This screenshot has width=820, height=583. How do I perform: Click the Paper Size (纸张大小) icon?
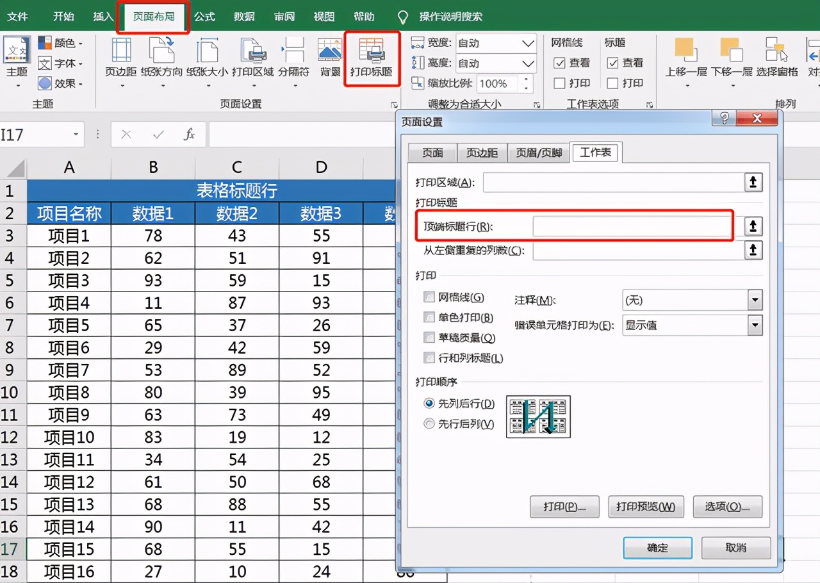point(207,50)
